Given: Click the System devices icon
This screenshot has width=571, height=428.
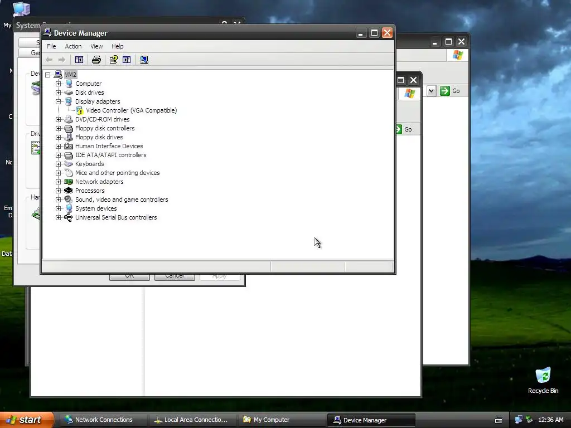Looking at the screenshot, I should (69, 208).
